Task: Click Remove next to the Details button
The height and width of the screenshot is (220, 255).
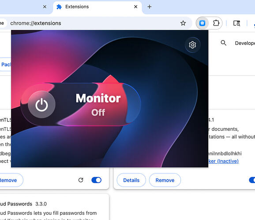Action: pos(165,180)
